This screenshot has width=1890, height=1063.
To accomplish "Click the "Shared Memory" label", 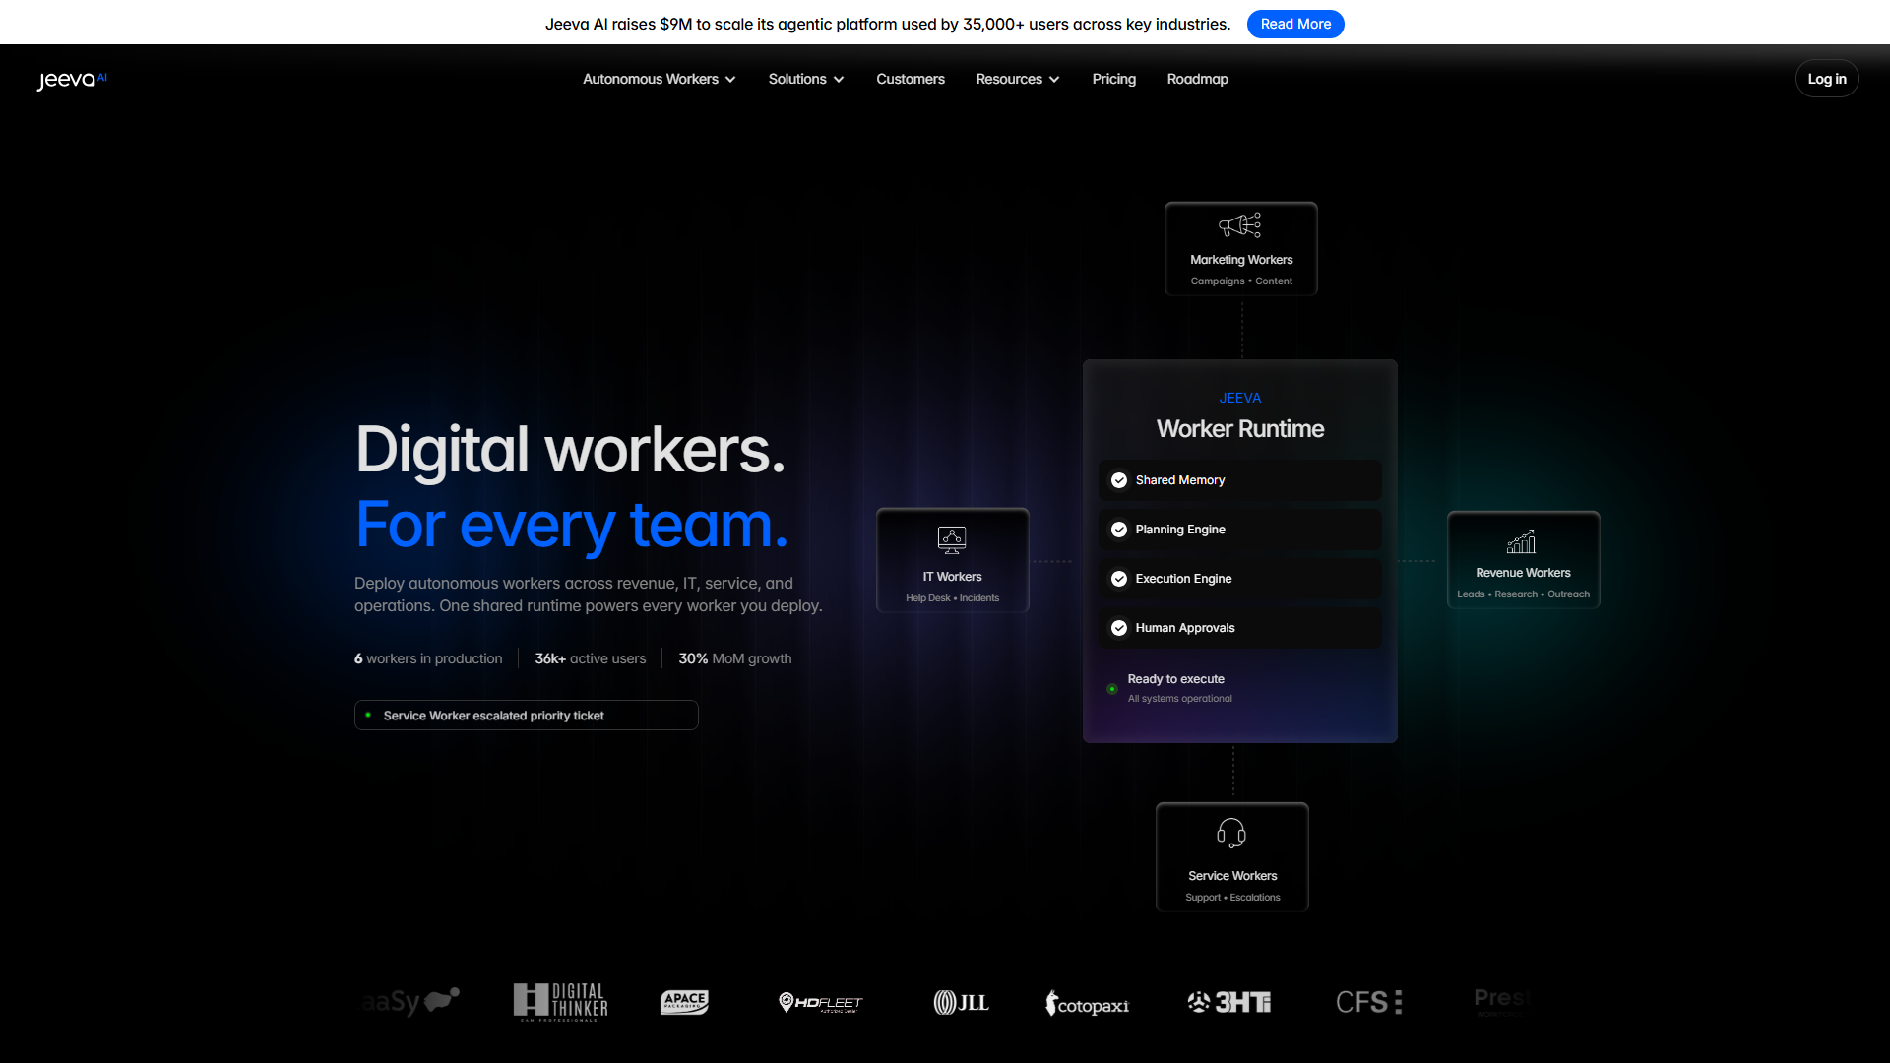I will click(x=1180, y=480).
